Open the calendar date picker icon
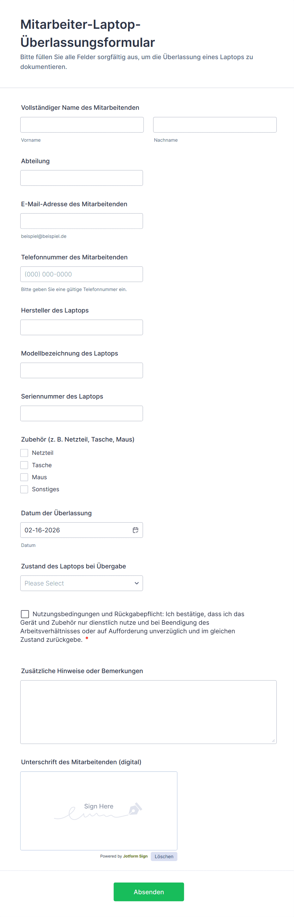294x917 pixels. point(135,530)
